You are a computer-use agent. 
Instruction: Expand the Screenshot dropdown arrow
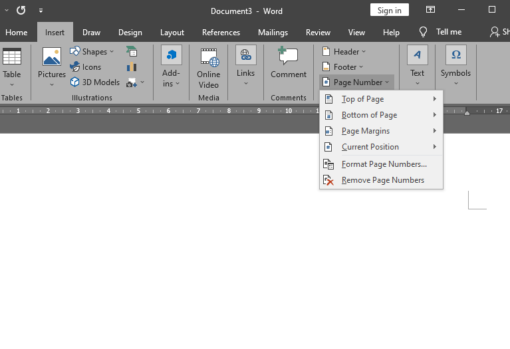coord(142,82)
